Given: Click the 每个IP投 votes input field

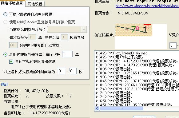Looking at the screenshot, I should 67,54.
